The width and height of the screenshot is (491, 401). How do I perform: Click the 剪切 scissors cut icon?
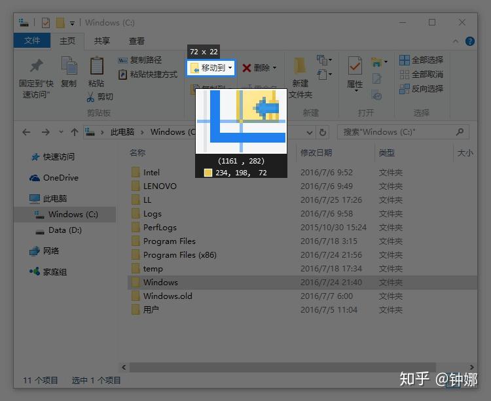pyautogui.click(x=90, y=97)
